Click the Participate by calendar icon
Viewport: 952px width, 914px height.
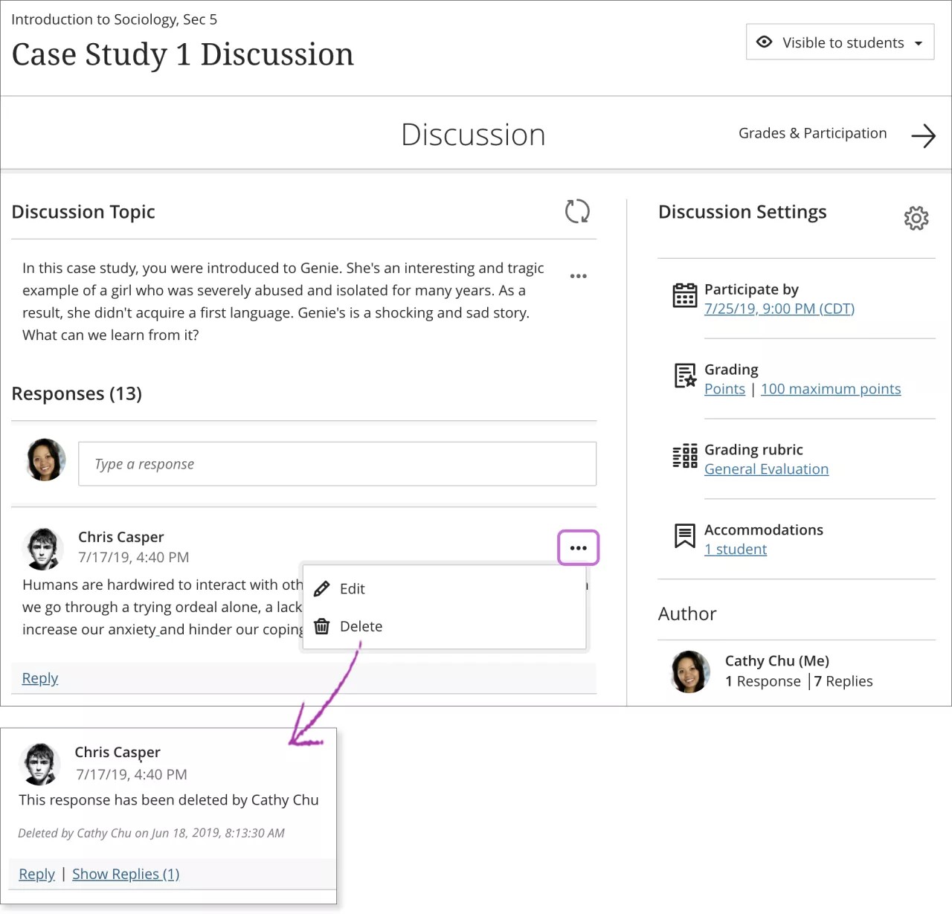[684, 295]
